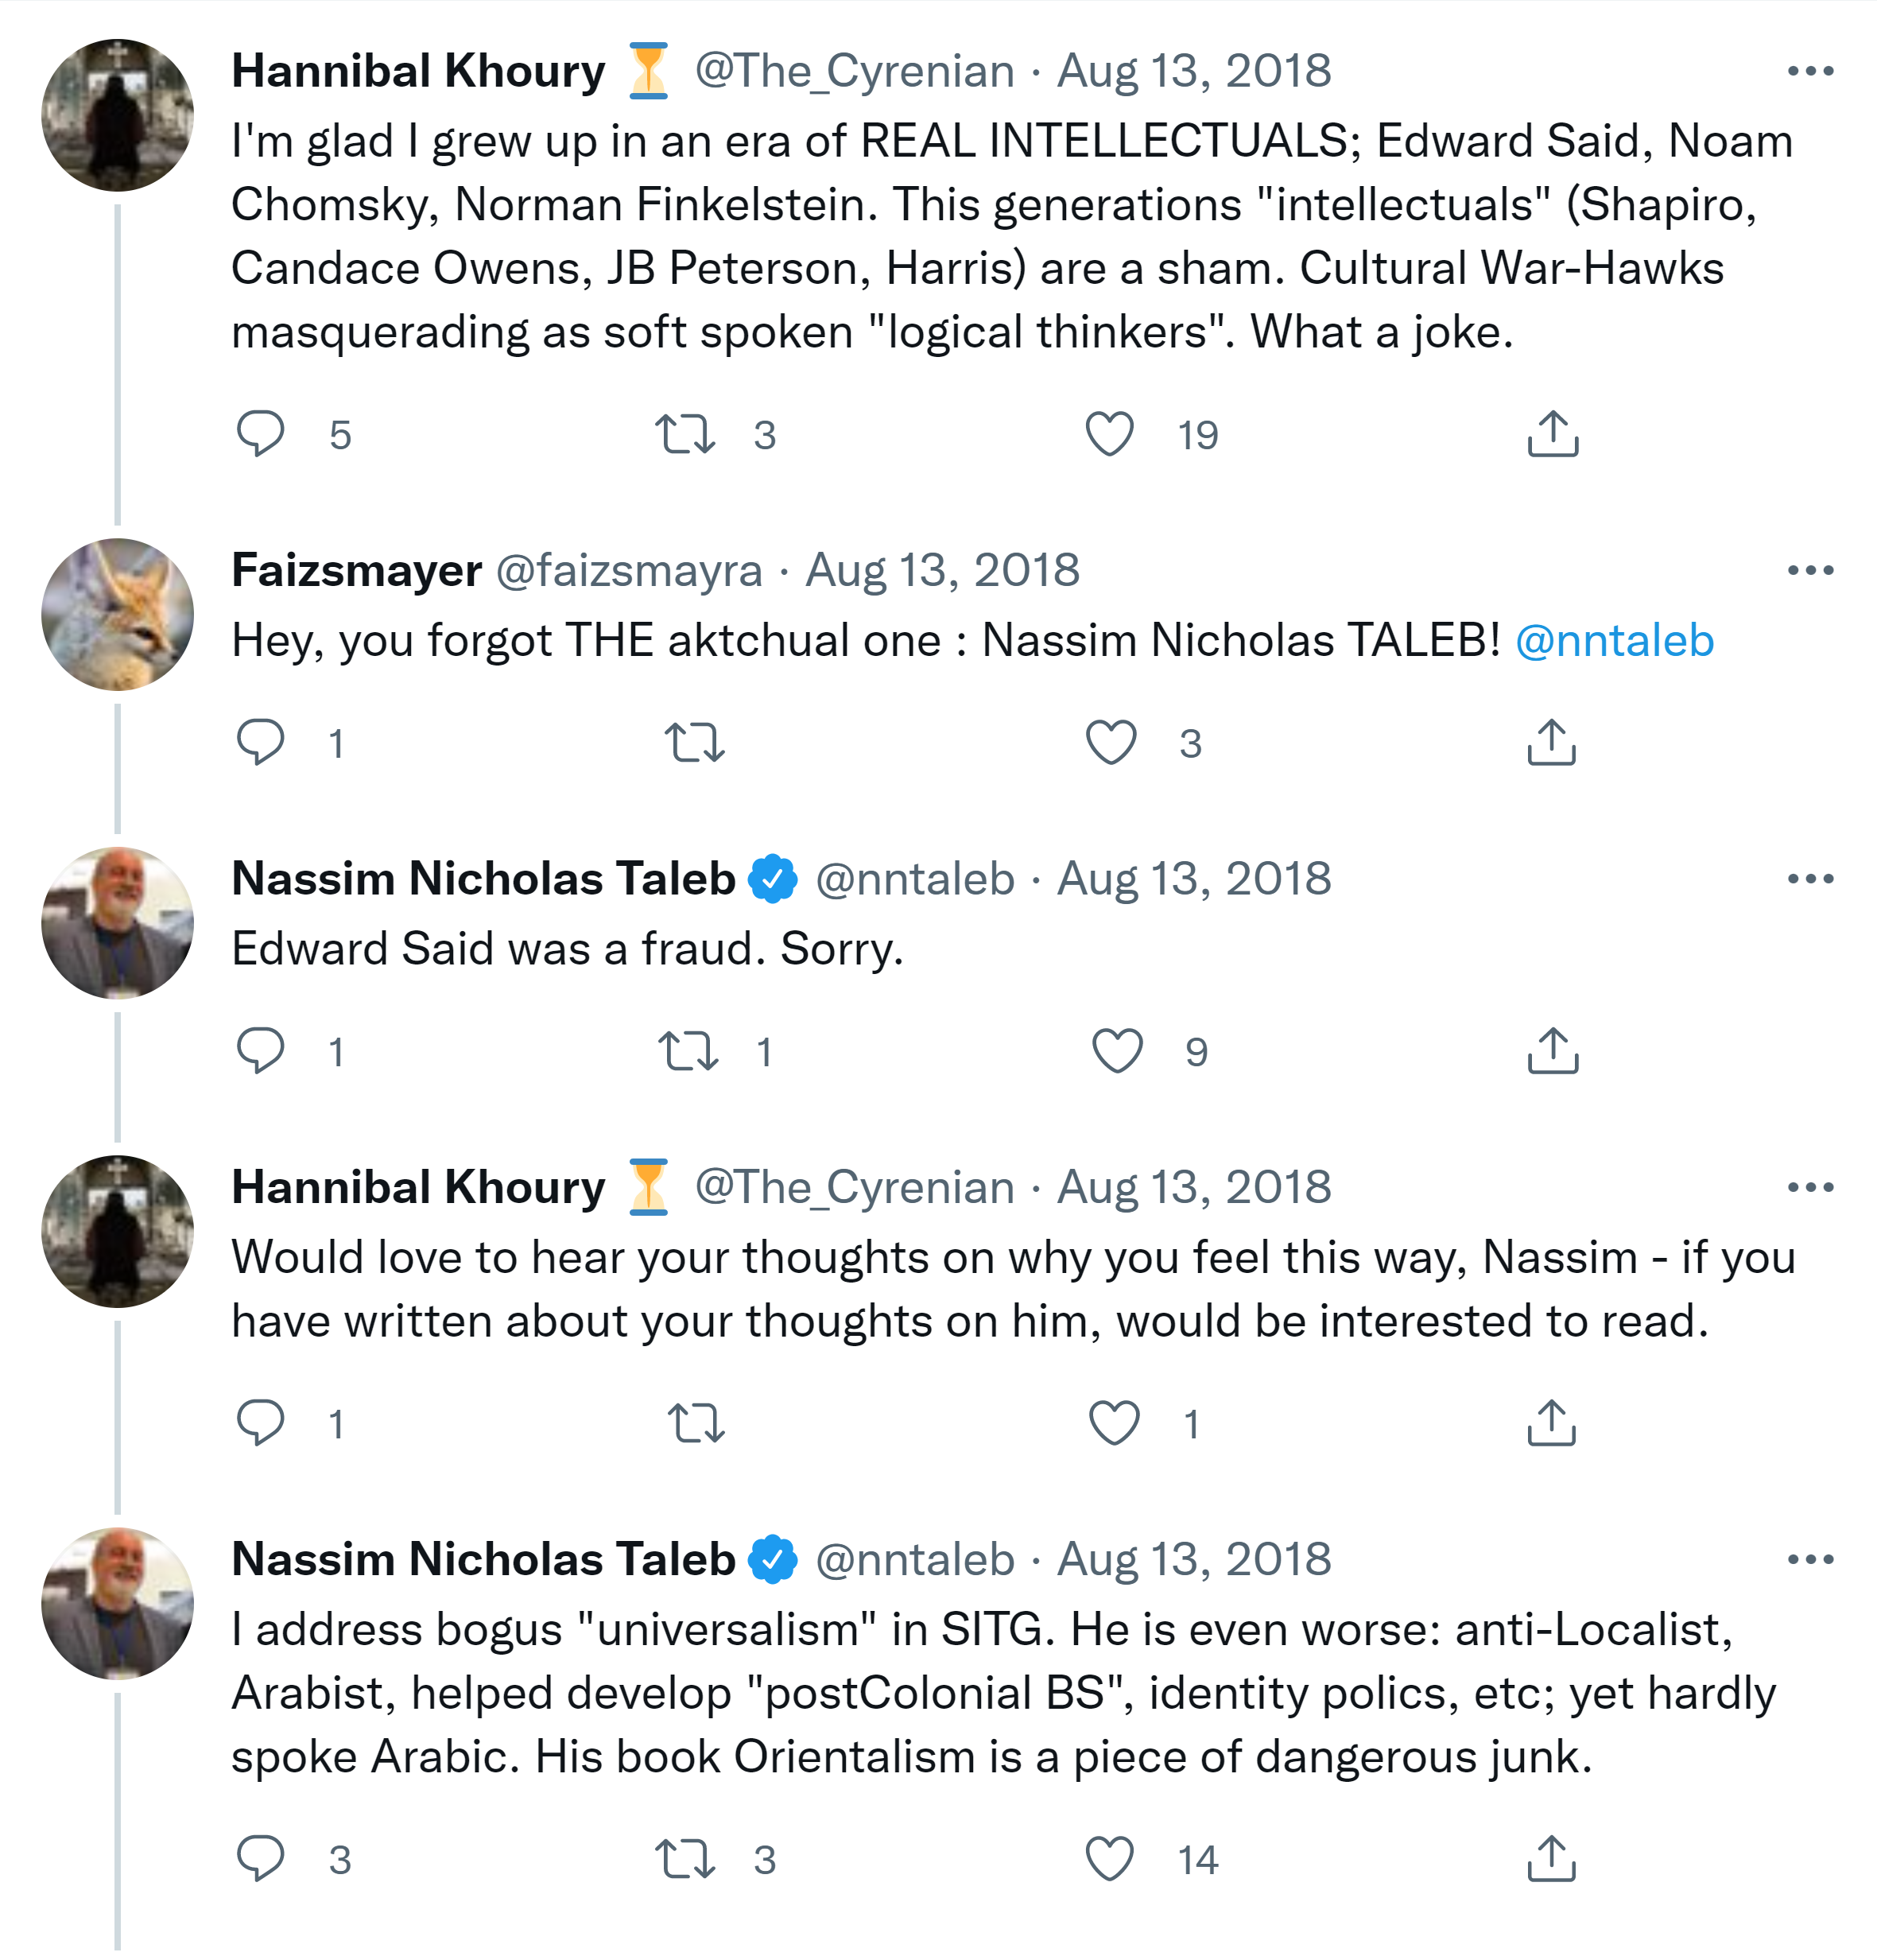
Task: Share the "Edward Said was a fraud" tweet
Action: point(1552,1051)
